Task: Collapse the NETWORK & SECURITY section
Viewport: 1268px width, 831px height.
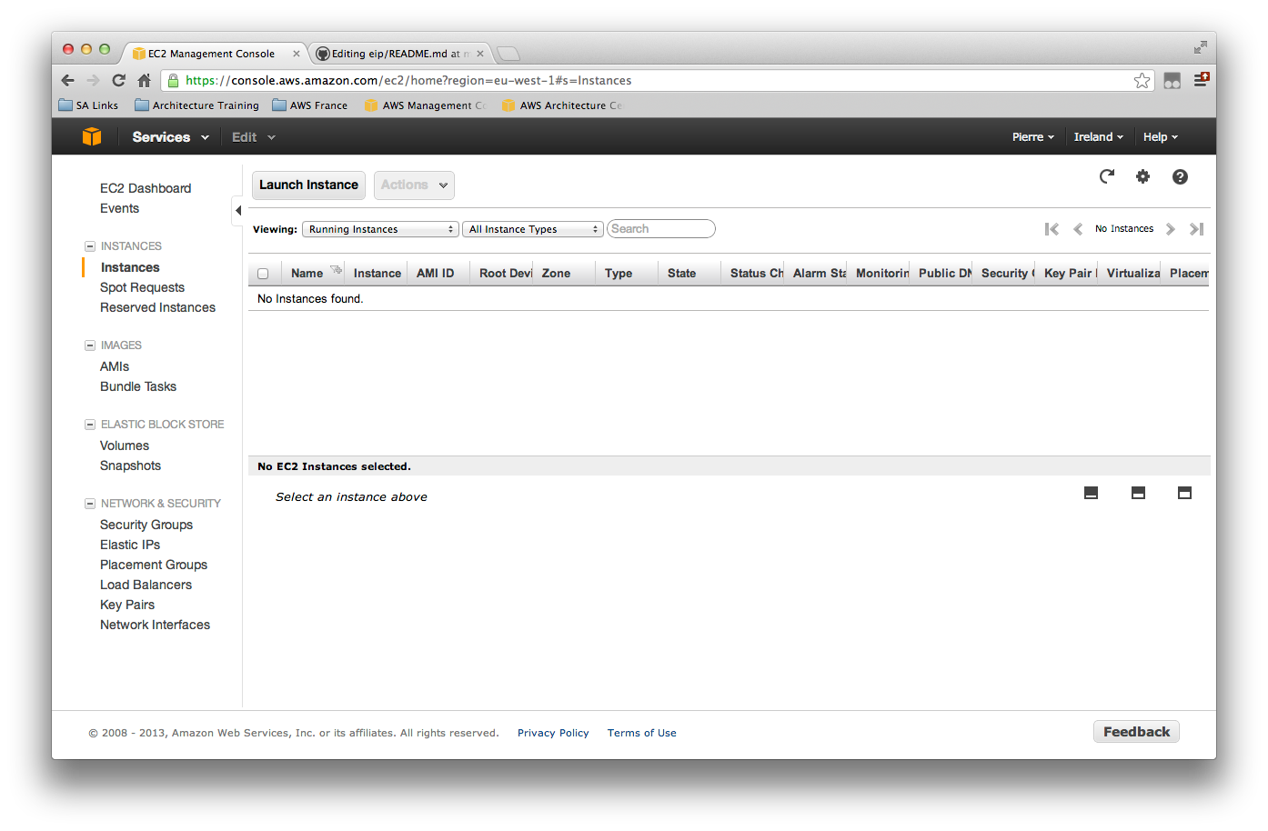Action: pos(90,504)
